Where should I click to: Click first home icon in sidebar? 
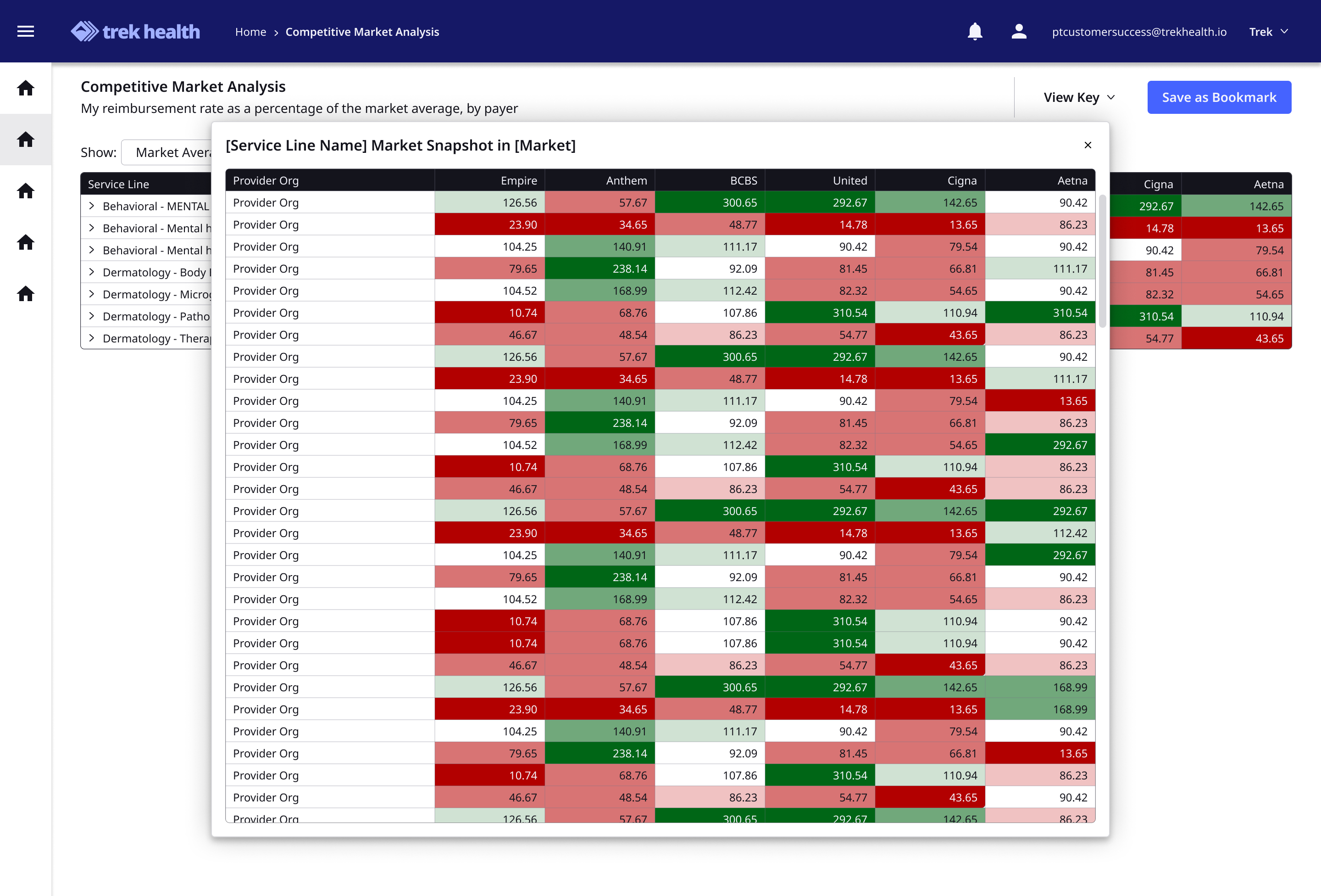(x=26, y=88)
